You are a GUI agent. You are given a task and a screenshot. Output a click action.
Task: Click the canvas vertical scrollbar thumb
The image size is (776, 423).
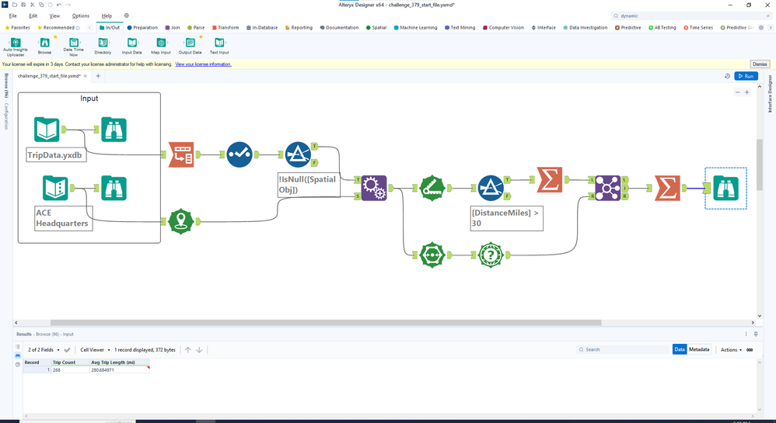pyautogui.click(x=759, y=164)
